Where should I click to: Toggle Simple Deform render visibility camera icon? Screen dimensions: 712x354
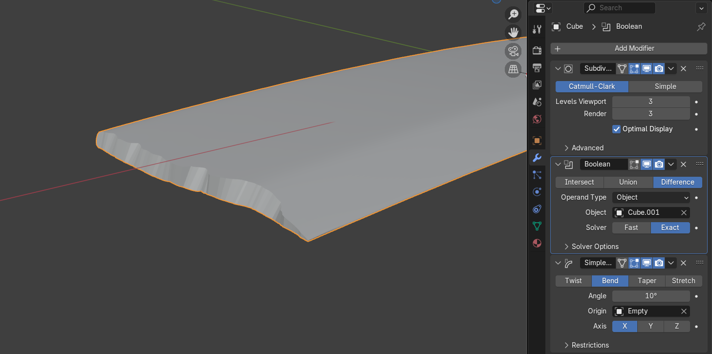coord(659,263)
